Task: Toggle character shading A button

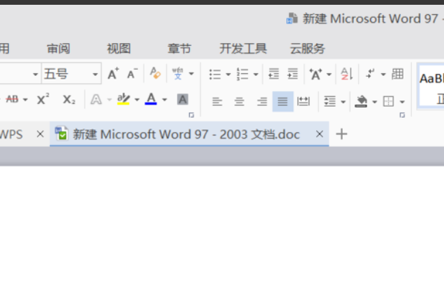Action: pyautogui.click(x=182, y=99)
